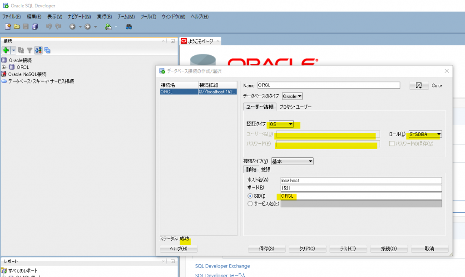Click the Back navigation arrow icon

(72, 27)
